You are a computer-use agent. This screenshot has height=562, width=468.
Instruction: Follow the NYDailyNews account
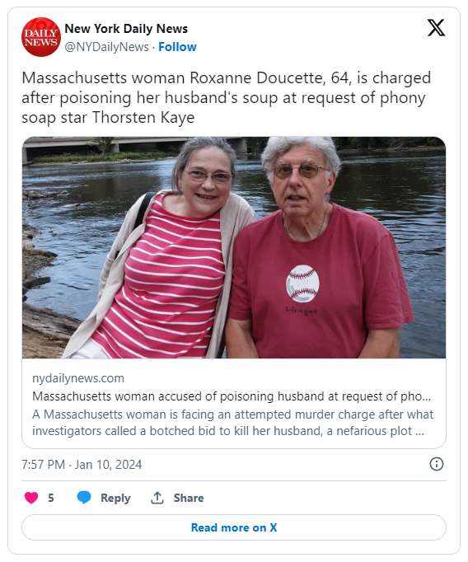coord(177,47)
